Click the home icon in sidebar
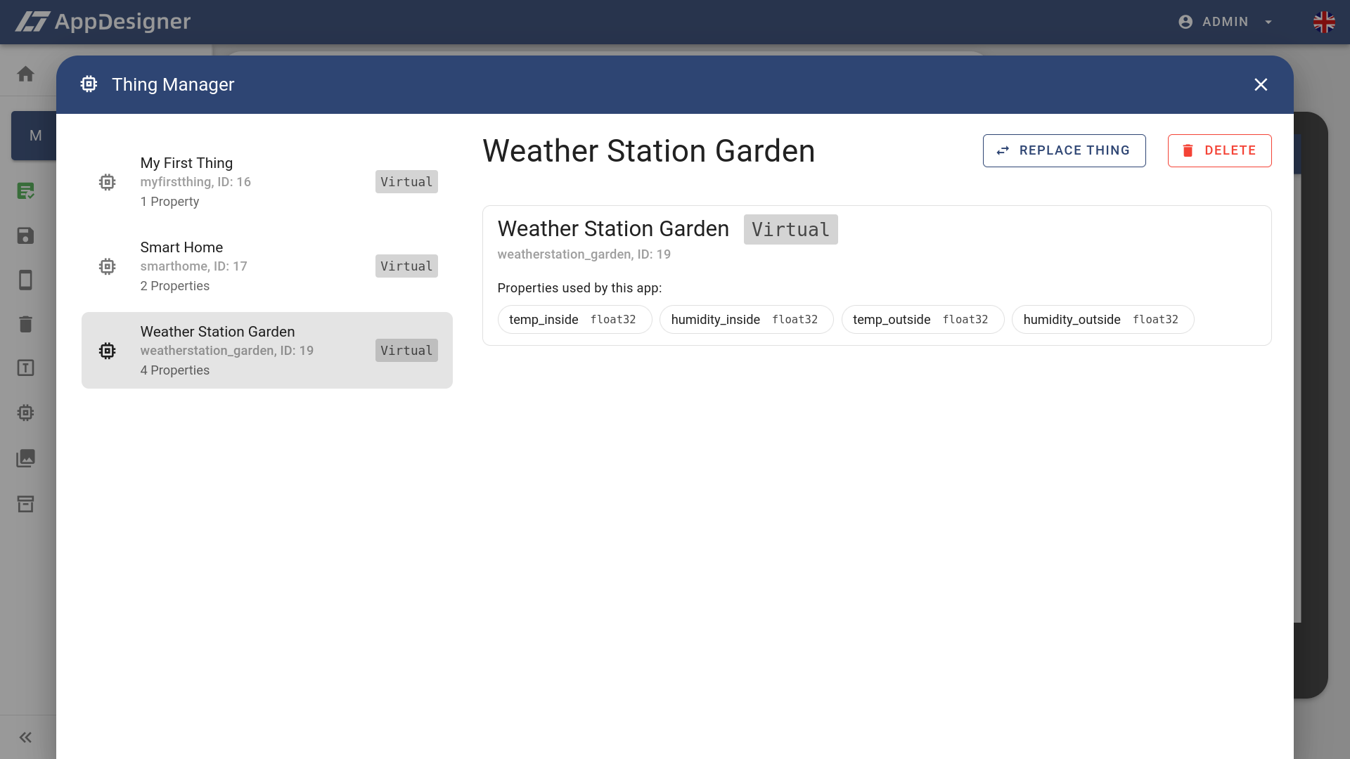This screenshot has width=1350, height=759. coord(26,74)
